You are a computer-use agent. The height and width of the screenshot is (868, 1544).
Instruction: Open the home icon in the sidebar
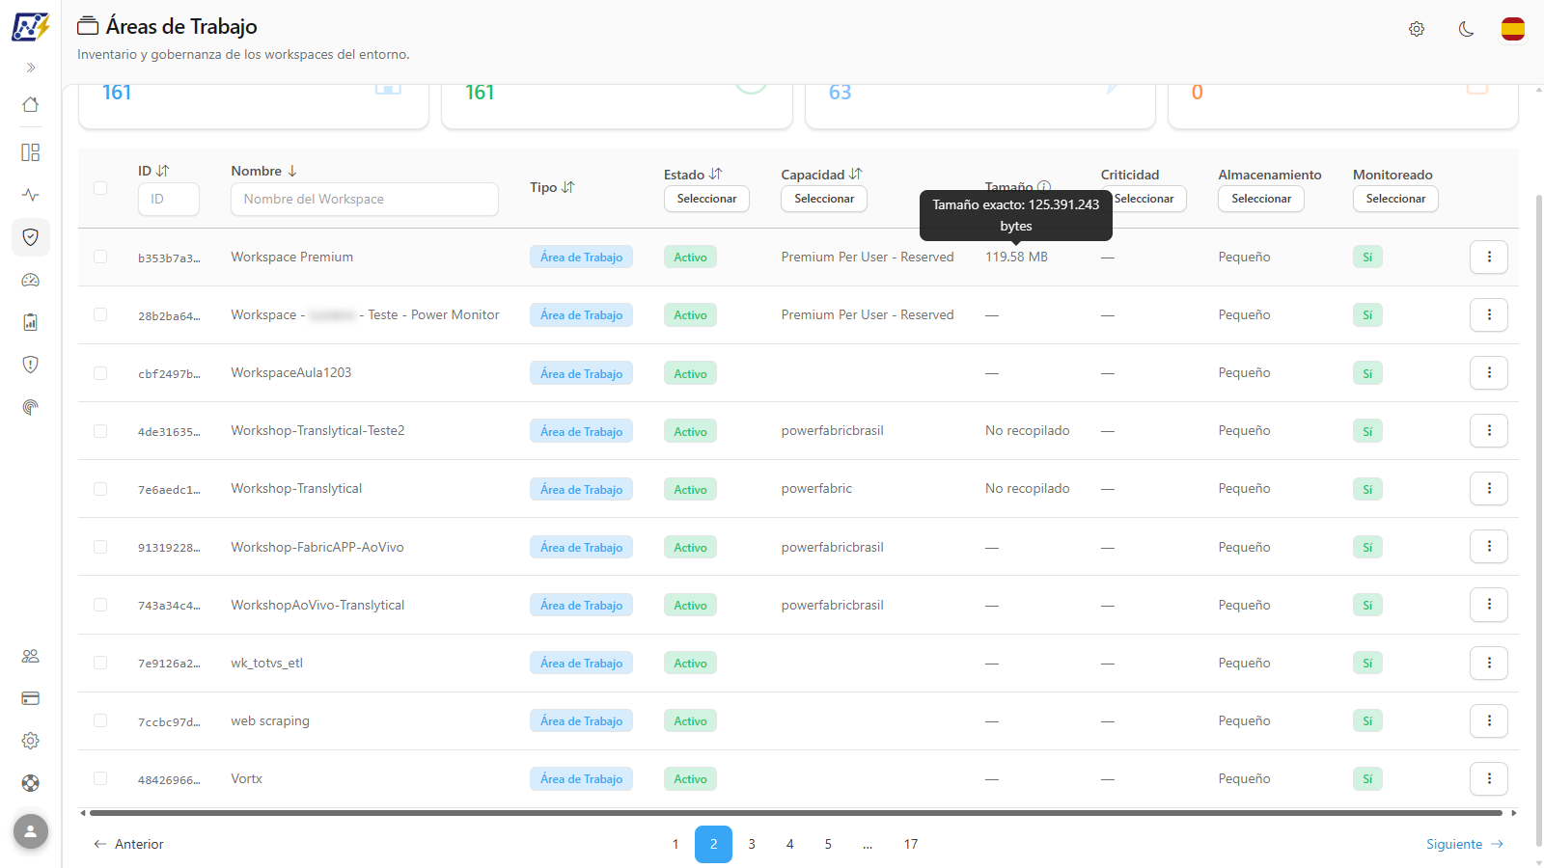pos(31,104)
